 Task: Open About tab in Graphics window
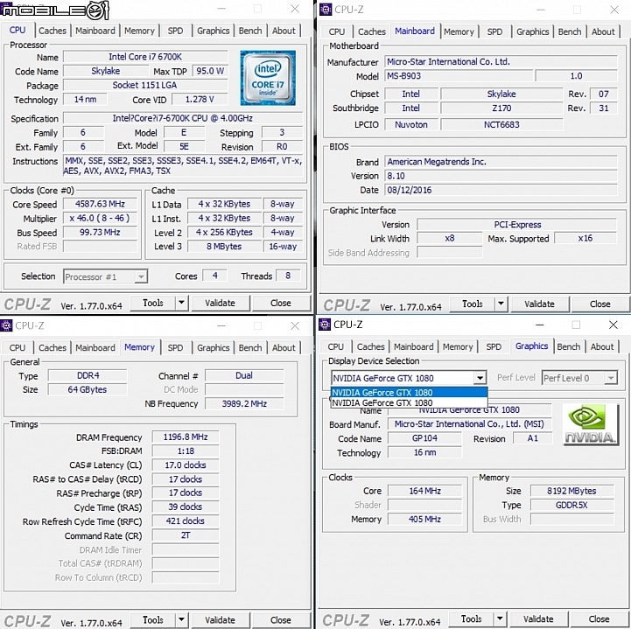(x=602, y=346)
